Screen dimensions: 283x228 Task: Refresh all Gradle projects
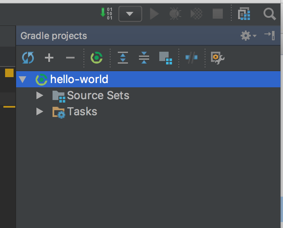(28, 58)
